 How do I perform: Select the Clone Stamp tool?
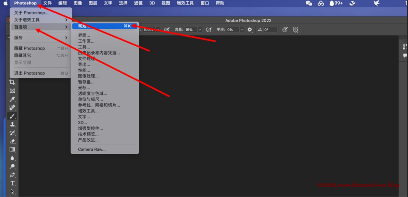12,124
